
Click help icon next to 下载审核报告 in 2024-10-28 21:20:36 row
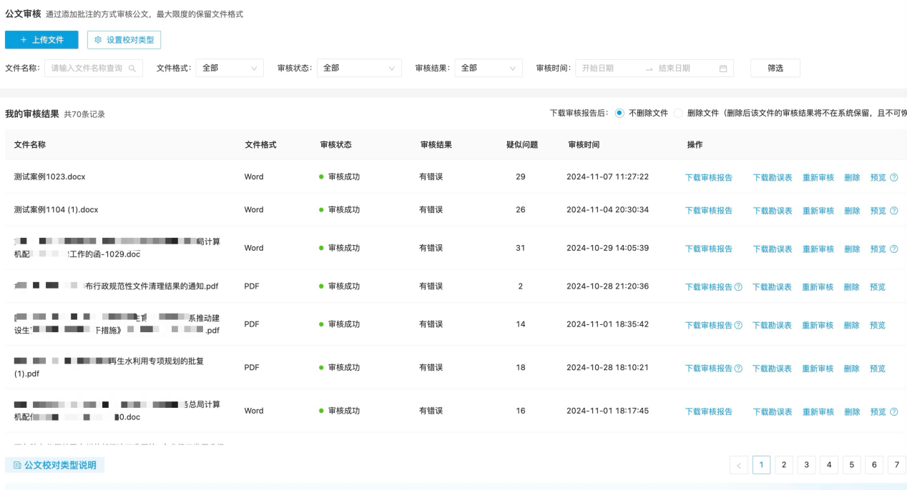[738, 286]
